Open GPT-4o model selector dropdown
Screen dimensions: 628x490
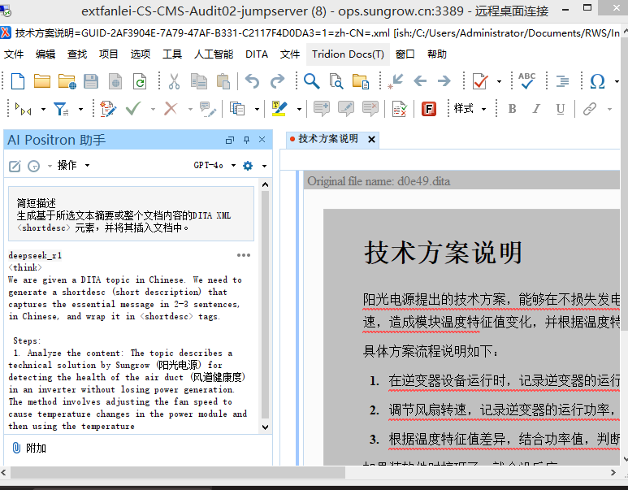click(214, 166)
